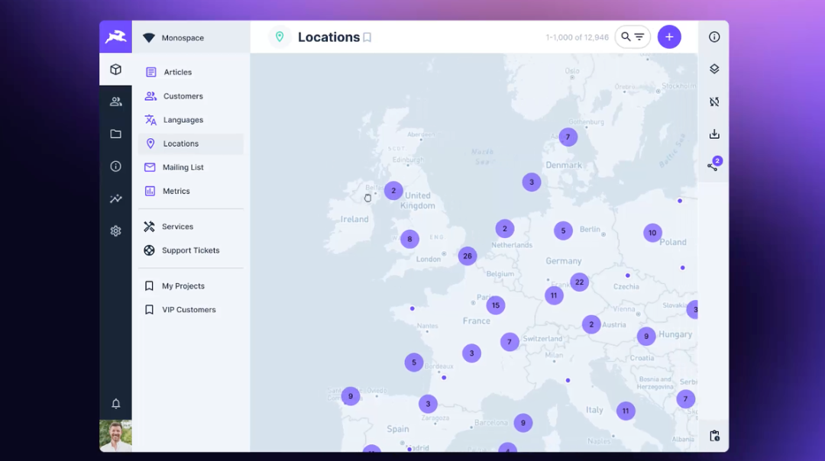Open the folder icon in left rail
Image resolution: width=825 pixels, height=461 pixels.
tap(116, 134)
